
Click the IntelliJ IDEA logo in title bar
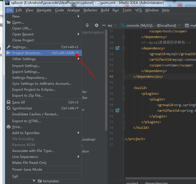[x=7, y=3]
